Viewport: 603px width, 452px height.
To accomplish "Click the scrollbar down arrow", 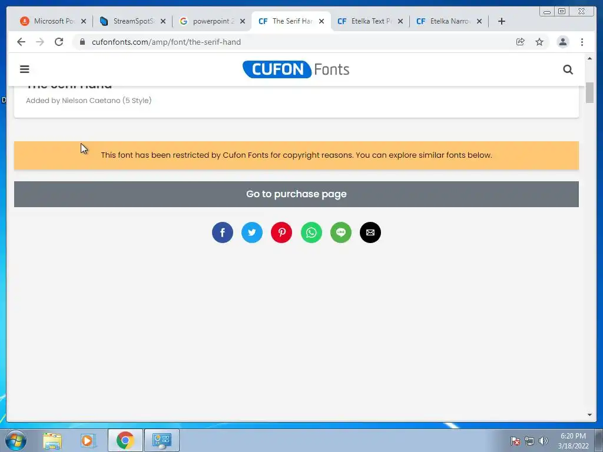I will [589, 415].
